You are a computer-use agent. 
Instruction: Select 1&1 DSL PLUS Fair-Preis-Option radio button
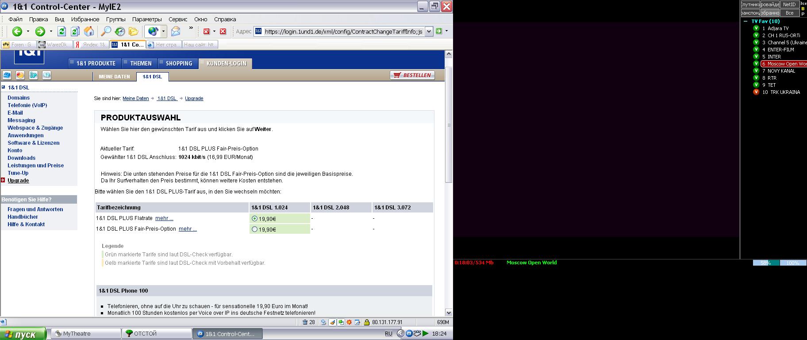pyautogui.click(x=254, y=229)
